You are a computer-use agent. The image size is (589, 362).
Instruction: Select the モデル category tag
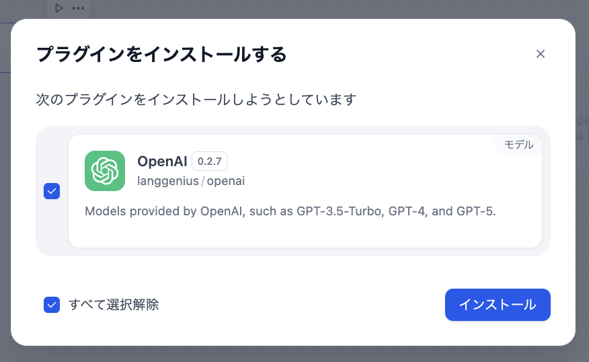[x=518, y=145]
